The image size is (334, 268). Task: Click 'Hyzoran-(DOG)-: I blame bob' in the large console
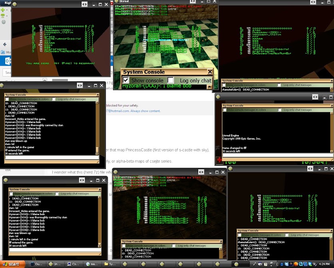(157, 86)
